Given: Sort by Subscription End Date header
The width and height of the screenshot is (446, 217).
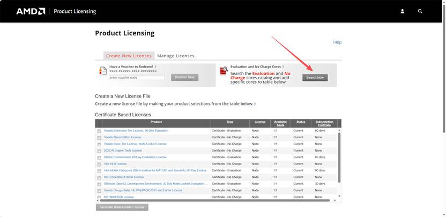Looking at the screenshot, I should click(x=324, y=123).
